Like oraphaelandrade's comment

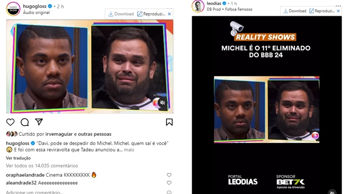(x=169, y=175)
